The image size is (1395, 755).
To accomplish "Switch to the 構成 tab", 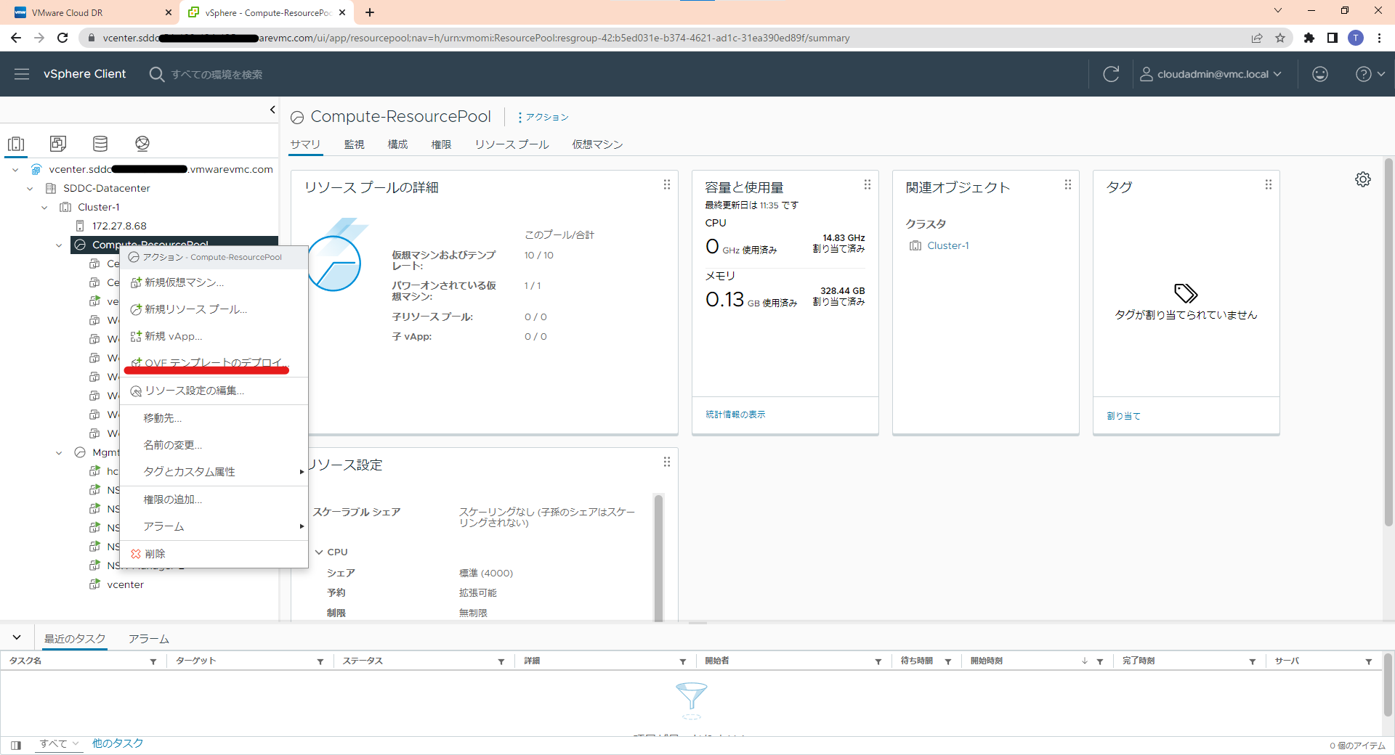I will (397, 144).
